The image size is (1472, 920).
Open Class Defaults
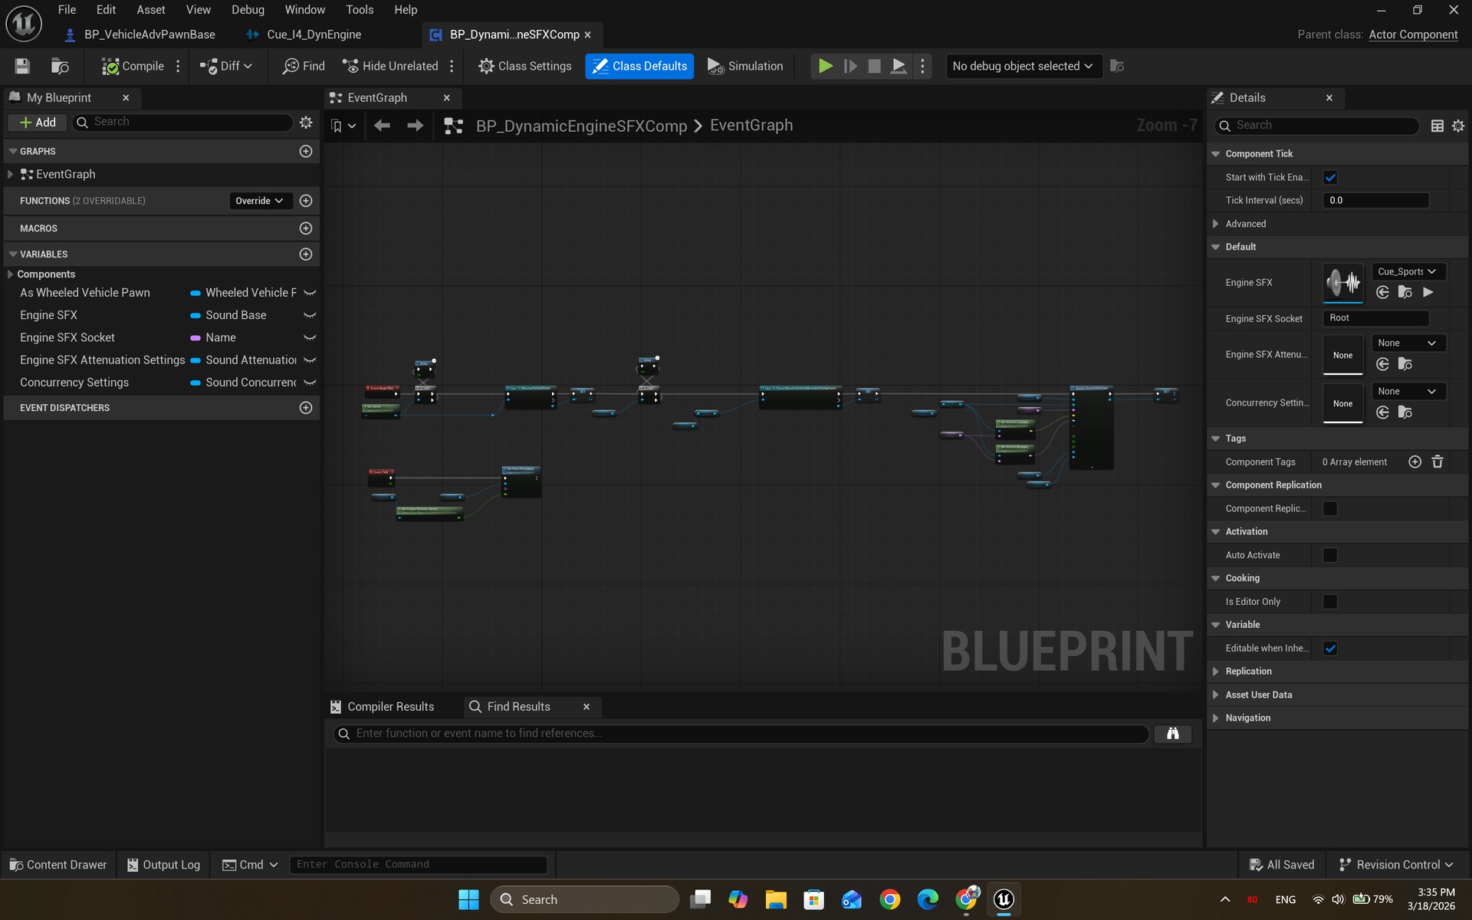[x=639, y=66]
